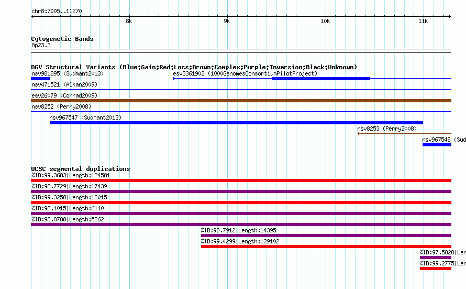This screenshot has width=466, height=289.
Task: Open the nsv8252 (Perry2008) label
Action: pos(61,106)
